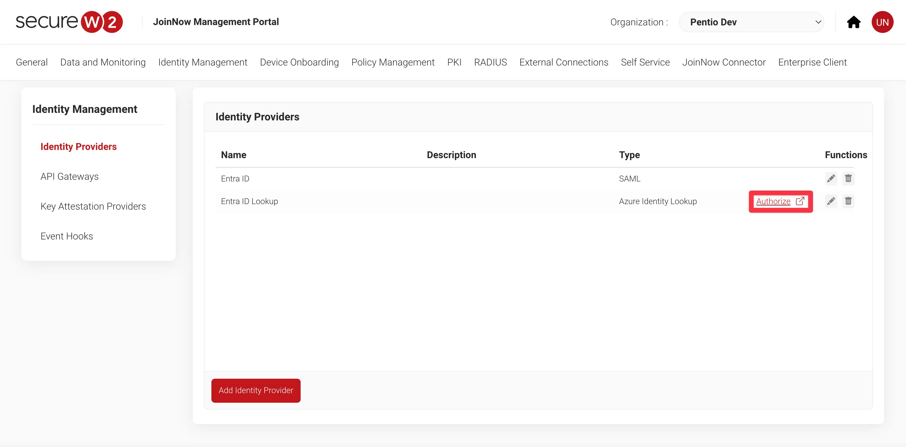The image size is (906, 448).
Task: Select API Gateways in the sidebar
Action: 69,177
